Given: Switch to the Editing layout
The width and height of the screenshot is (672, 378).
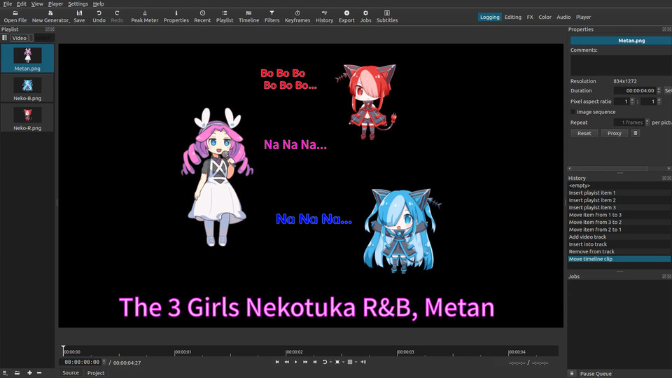Looking at the screenshot, I should pos(512,17).
